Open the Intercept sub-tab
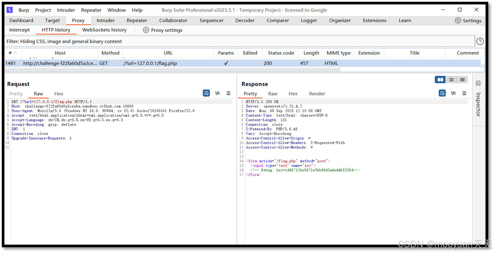Image resolution: width=494 pixels, height=253 pixels. (x=19, y=30)
